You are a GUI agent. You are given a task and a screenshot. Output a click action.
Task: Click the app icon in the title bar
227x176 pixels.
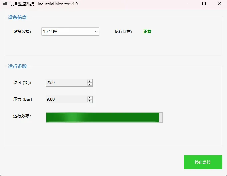[x=5, y=4]
